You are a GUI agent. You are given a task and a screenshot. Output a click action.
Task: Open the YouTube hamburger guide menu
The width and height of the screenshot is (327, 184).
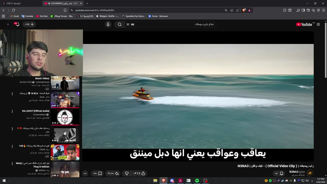pos(318,24)
